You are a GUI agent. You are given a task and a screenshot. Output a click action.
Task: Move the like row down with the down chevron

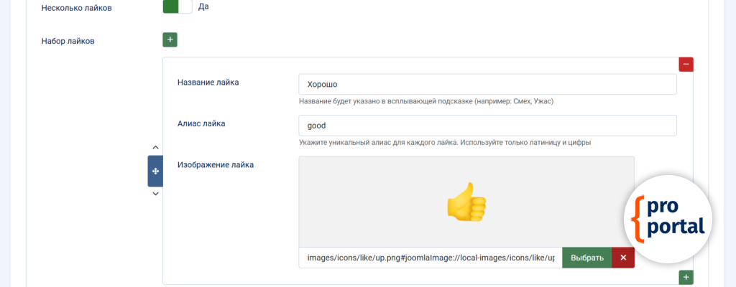155,194
